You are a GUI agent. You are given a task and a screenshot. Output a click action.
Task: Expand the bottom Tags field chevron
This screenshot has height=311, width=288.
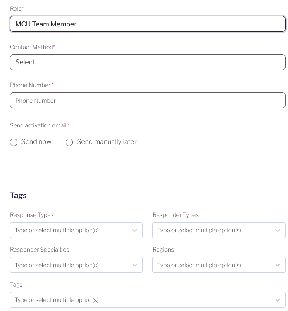click(x=278, y=300)
